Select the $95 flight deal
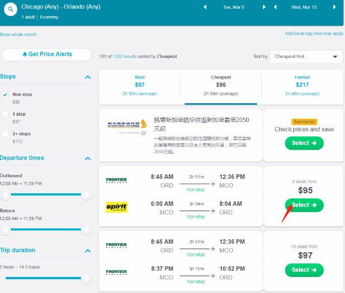 pyautogui.click(x=304, y=205)
